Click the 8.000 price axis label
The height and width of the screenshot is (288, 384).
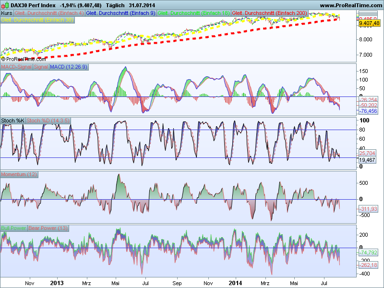coord(366,39)
